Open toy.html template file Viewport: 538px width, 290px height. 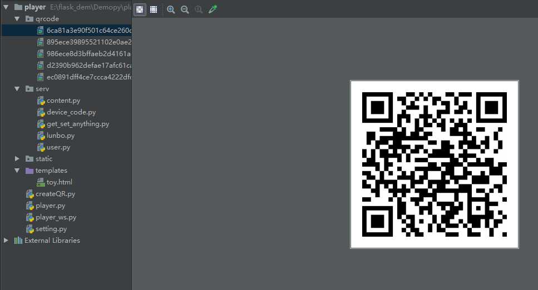(60, 182)
